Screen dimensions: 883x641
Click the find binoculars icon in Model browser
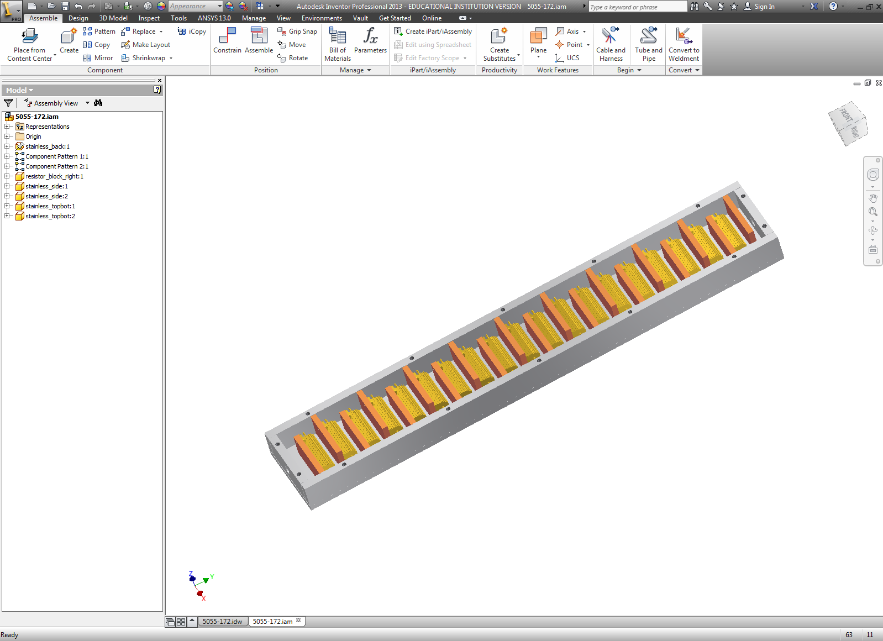click(98, 103)
